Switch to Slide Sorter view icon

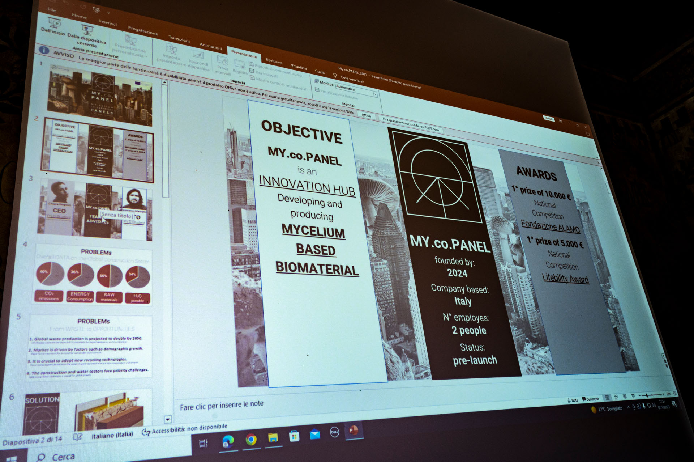(616, 397)
